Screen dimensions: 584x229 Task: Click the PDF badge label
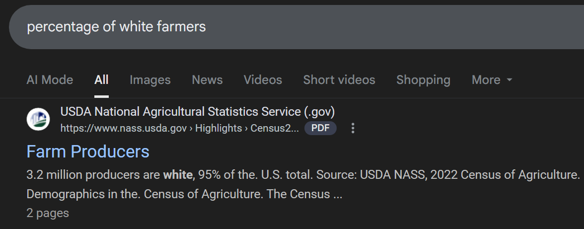point(320,128)
